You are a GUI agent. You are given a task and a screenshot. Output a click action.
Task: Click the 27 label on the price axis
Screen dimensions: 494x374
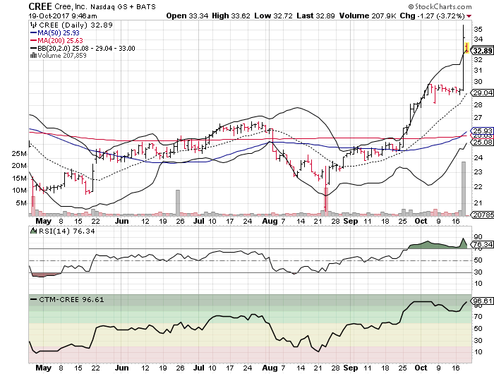coord(478,118)
